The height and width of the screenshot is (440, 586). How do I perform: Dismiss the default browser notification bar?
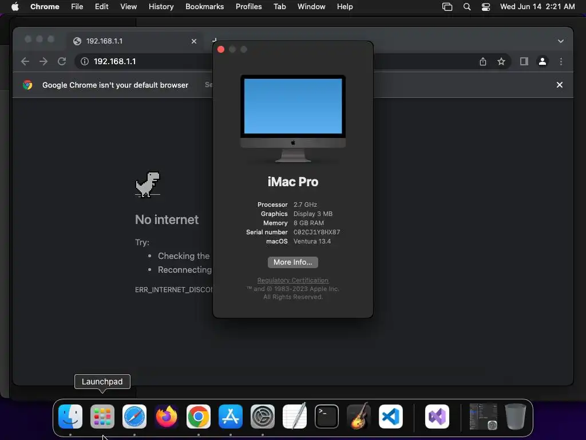point(560,85)
